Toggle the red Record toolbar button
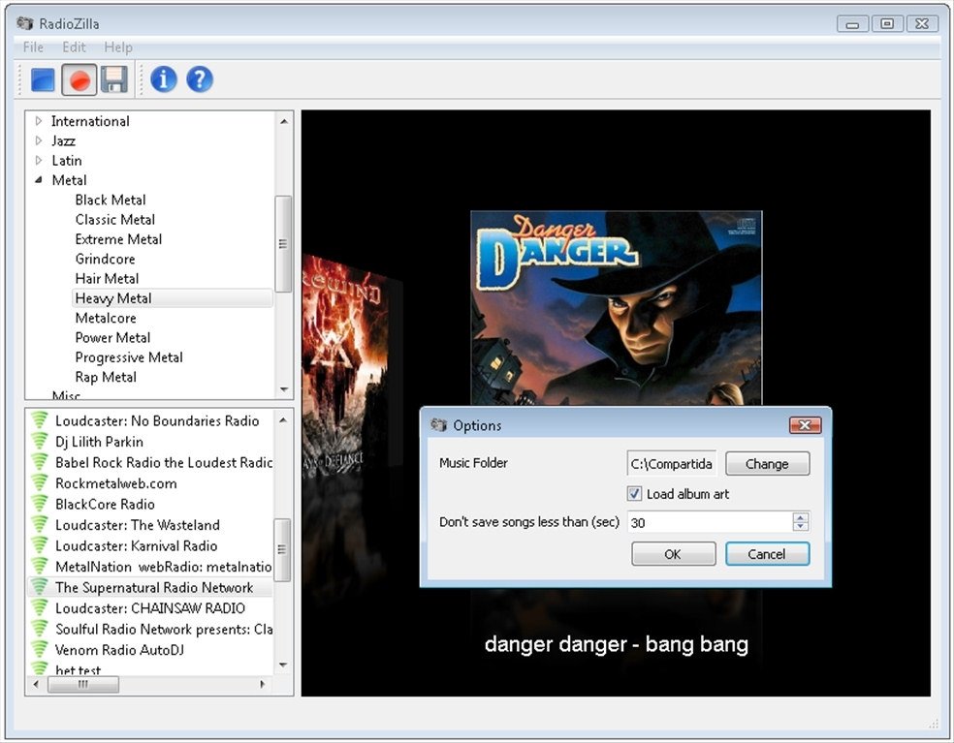This screenshot has height=743, width=954. [x=79, y=79]
